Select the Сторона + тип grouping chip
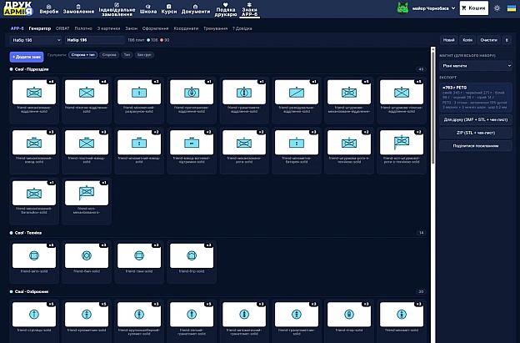 pos(82,55)
